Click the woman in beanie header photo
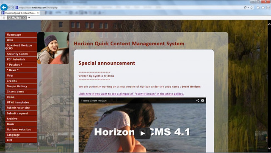This screenshot has height=153, width=271. [53, 48]
